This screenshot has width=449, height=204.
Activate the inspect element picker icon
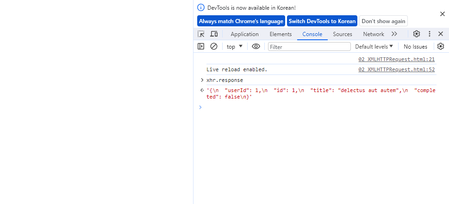point(201,34)
